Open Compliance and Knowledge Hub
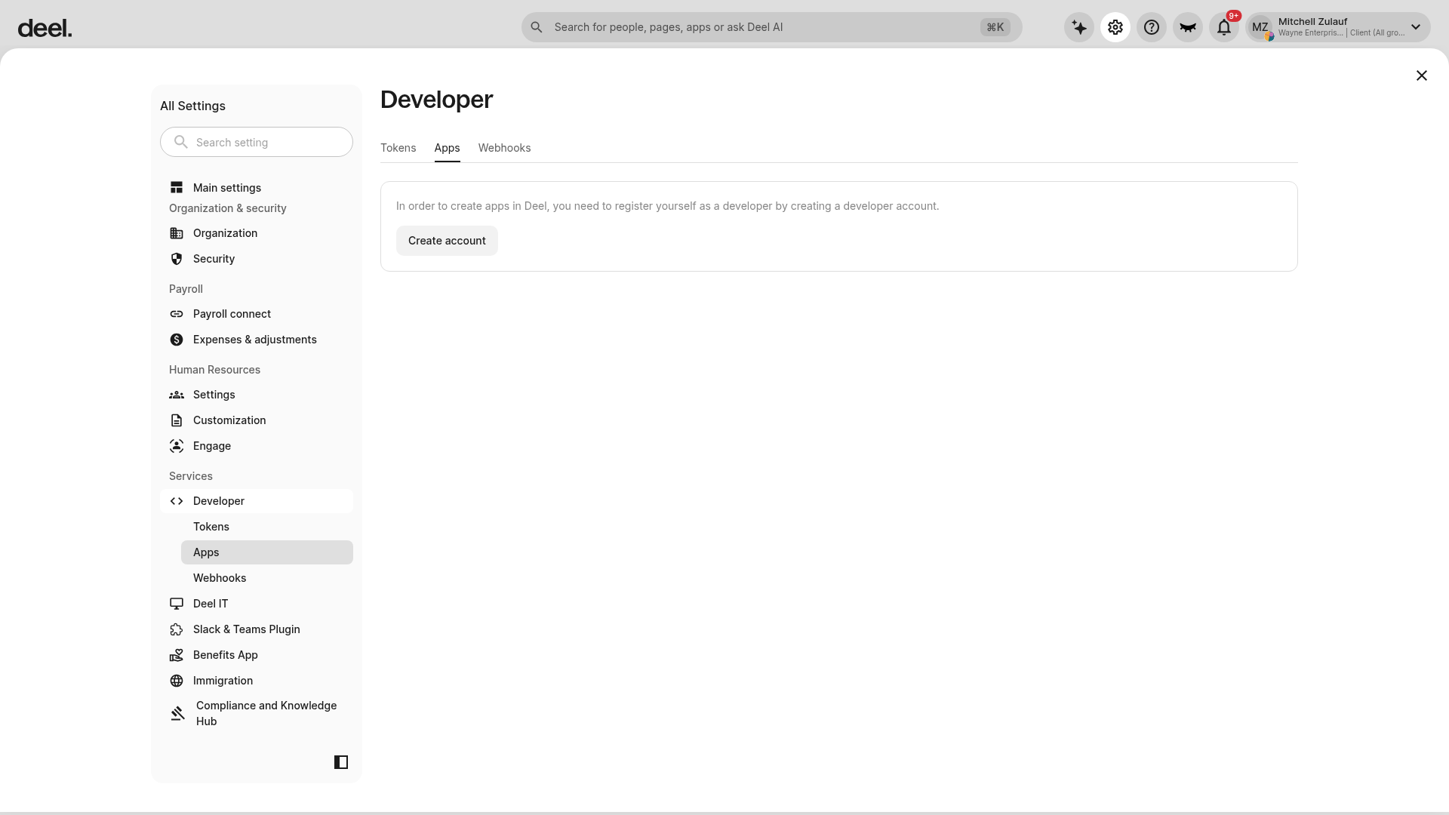This screenshot has height=815, width=1449. tap(257, 713)
